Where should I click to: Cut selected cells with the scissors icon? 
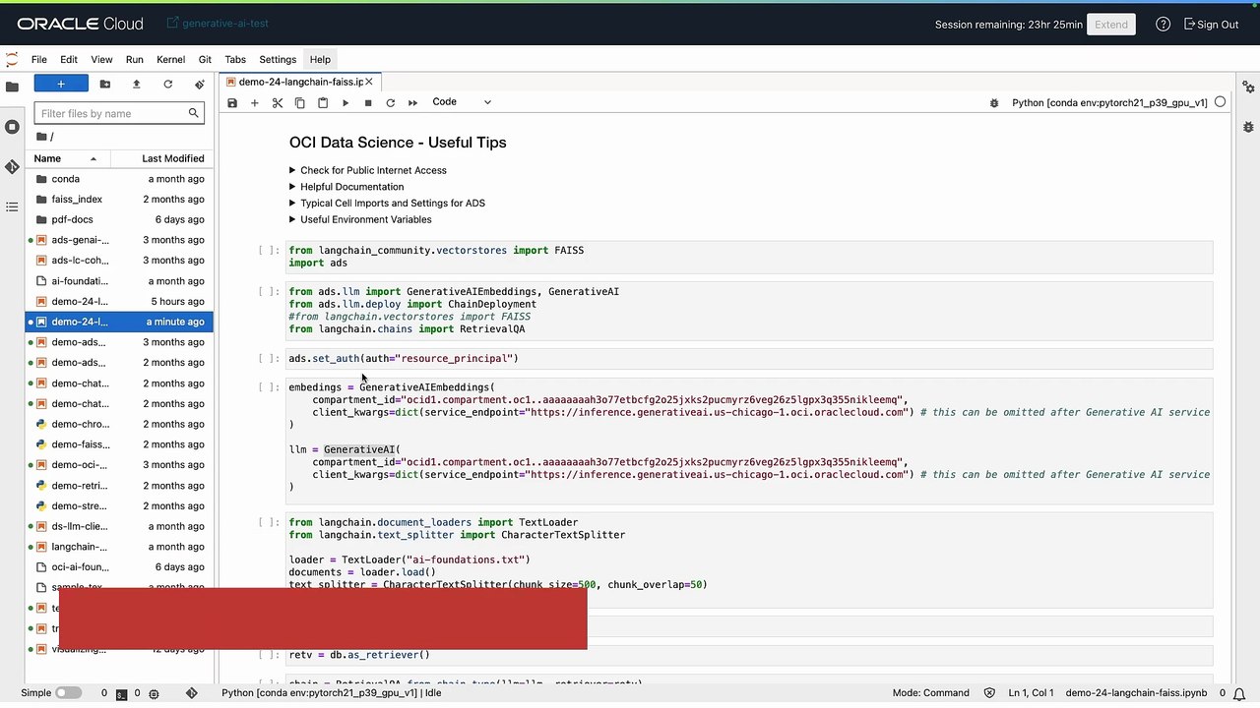point(278,103)
